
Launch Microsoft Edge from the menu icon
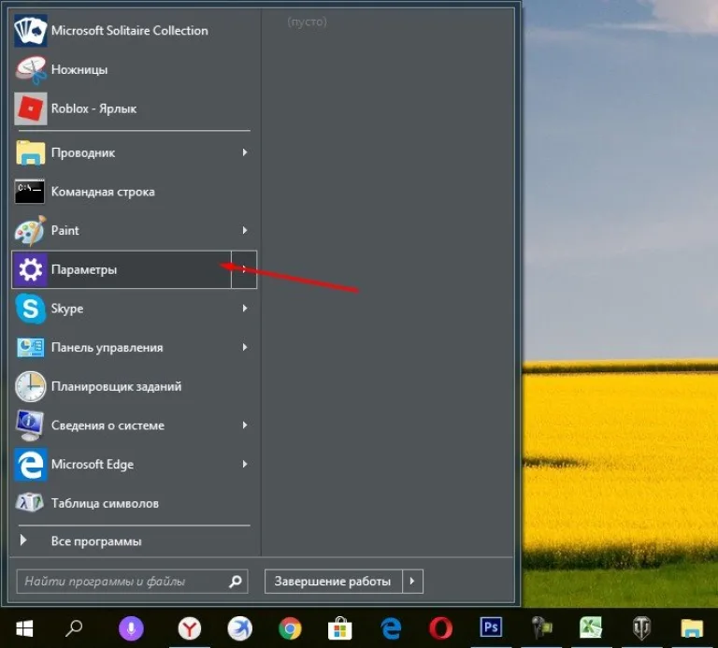[30, 465]
